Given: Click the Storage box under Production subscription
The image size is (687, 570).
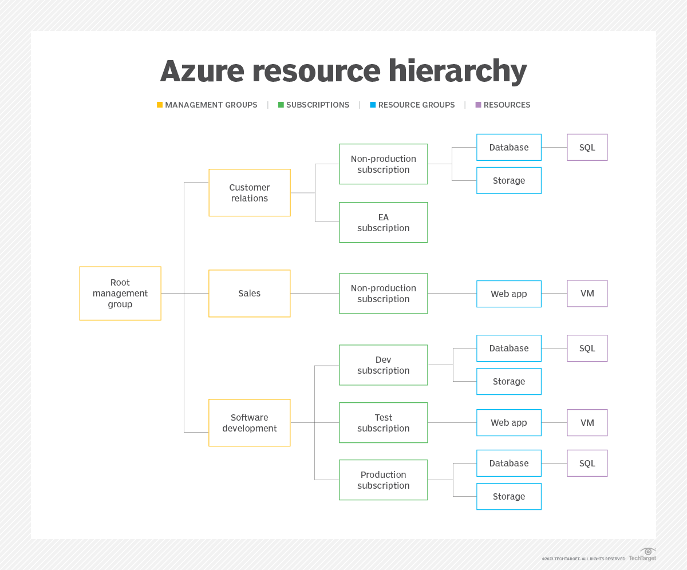Looking at the screenshot, I should [x=508, y=496].
